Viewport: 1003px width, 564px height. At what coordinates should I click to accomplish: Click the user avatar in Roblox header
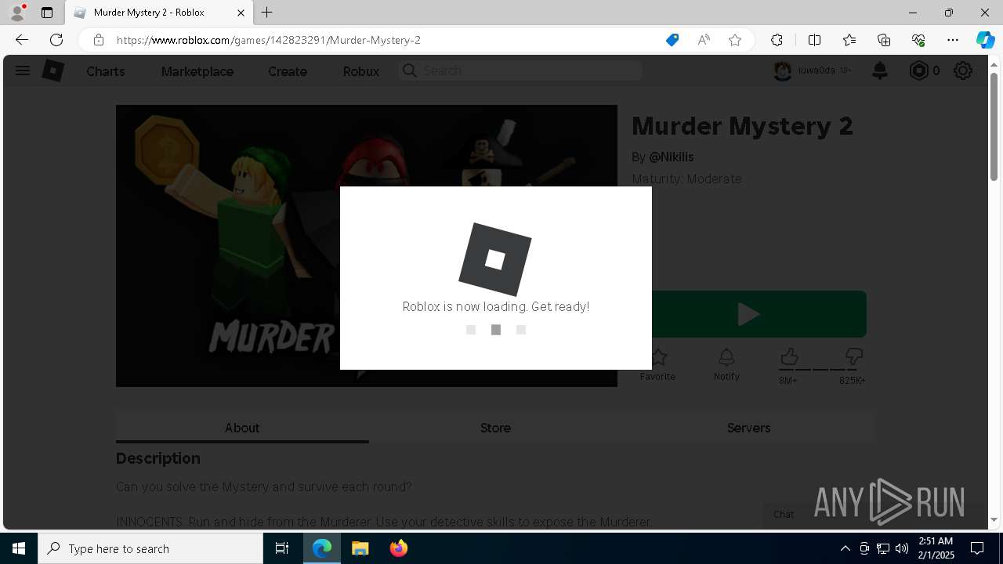(x=782, y=70)
